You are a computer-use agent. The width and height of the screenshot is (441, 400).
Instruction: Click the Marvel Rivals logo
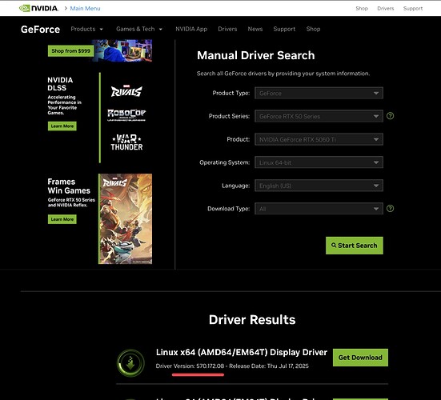pos(126,91)
